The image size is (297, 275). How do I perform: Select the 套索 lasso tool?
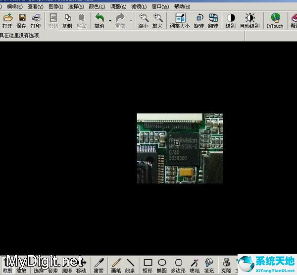(53, 266)
